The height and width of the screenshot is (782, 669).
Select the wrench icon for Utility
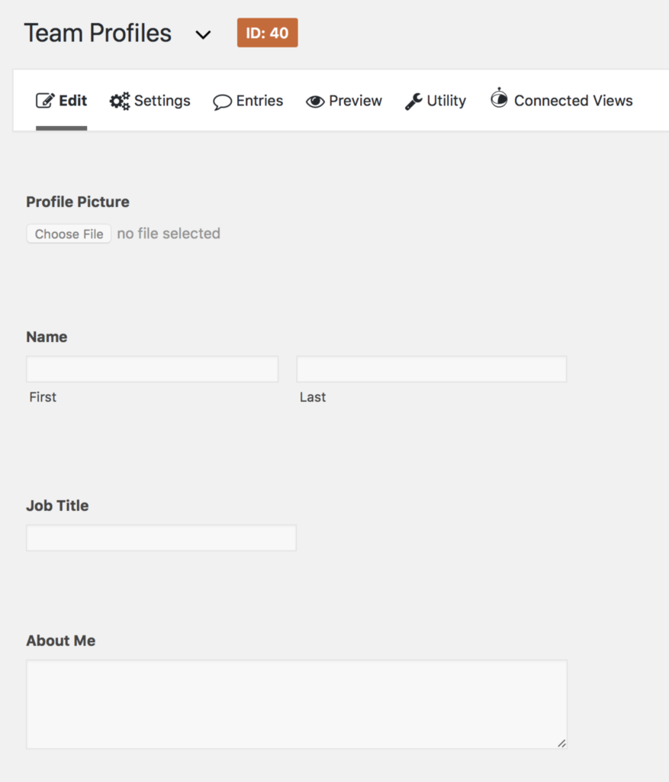tap(412, 100)
